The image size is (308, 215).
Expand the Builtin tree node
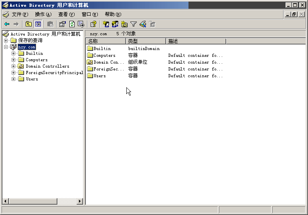coord(14,53)
